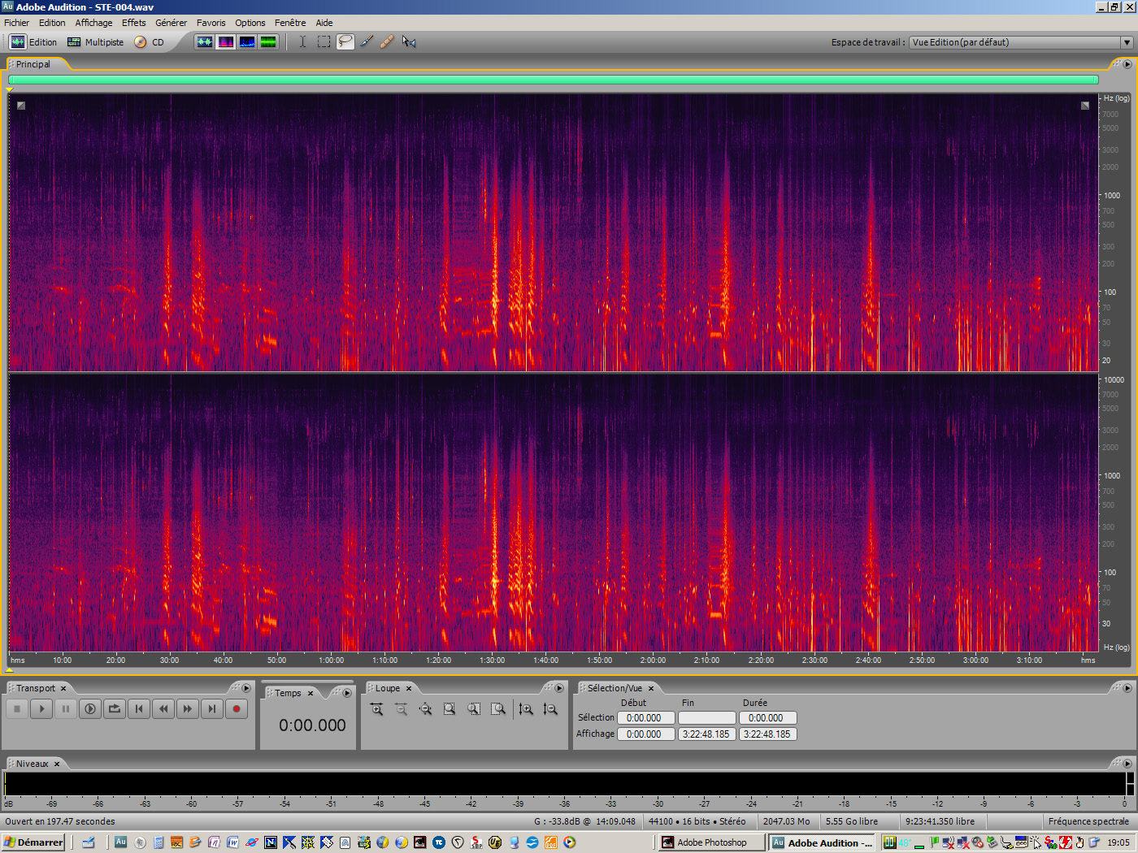
Task: Toggle looped playback in the Transport panel
Action: [x=115, y=708]
